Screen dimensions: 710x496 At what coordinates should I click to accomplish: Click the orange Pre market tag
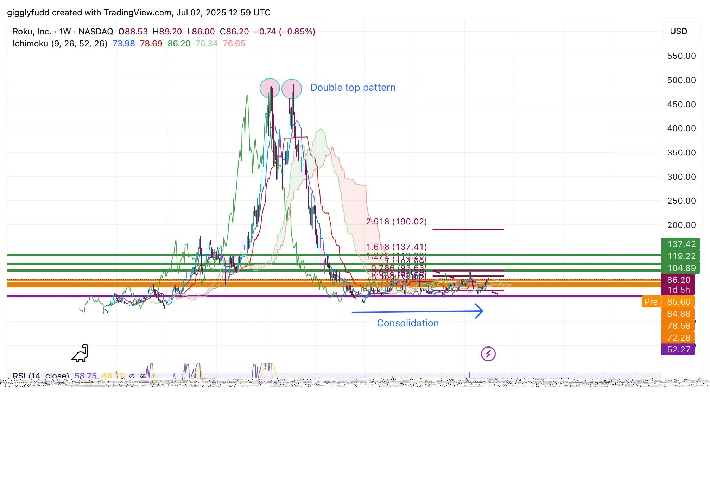(651, 302)
